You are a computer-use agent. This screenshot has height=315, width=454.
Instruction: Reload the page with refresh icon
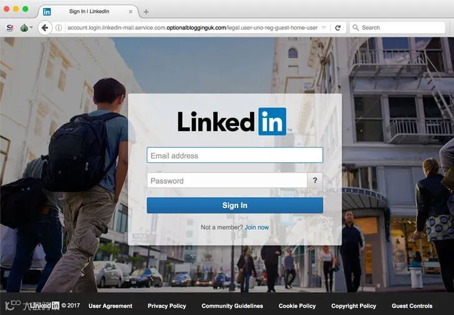click(x=337, y=28)
